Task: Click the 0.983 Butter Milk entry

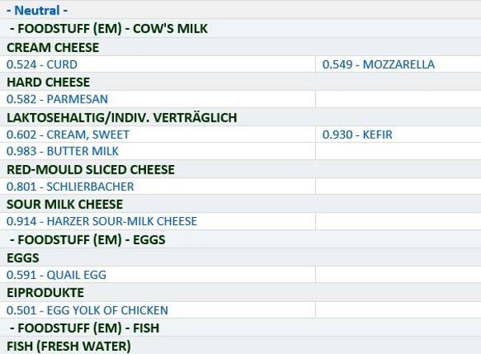Action: pyautogui.click(x=63, y=151)
